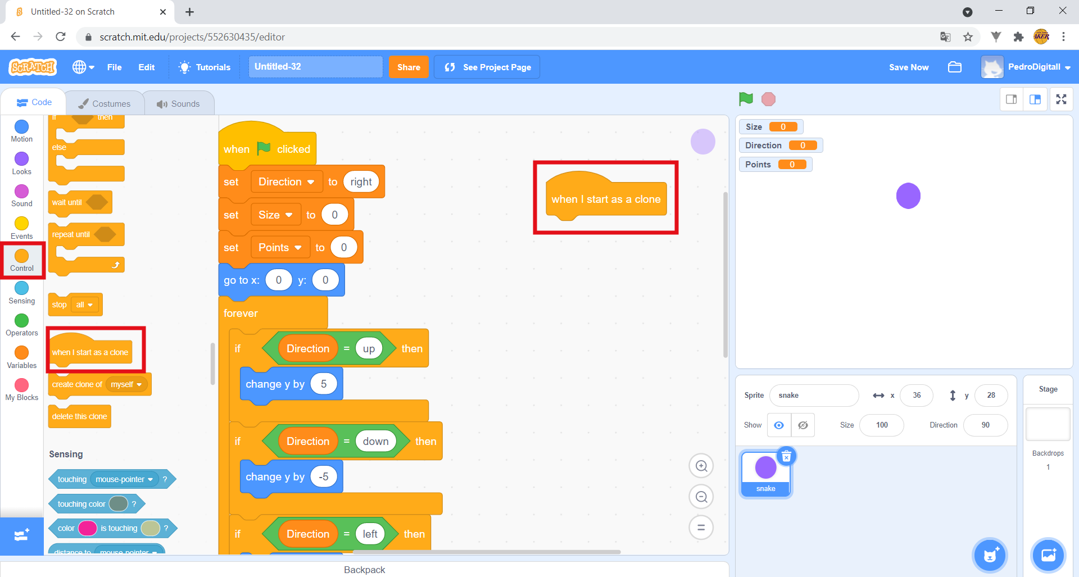Pick the first color in color is touching block
1079x577 pixels.
click(x=88, y=528)
